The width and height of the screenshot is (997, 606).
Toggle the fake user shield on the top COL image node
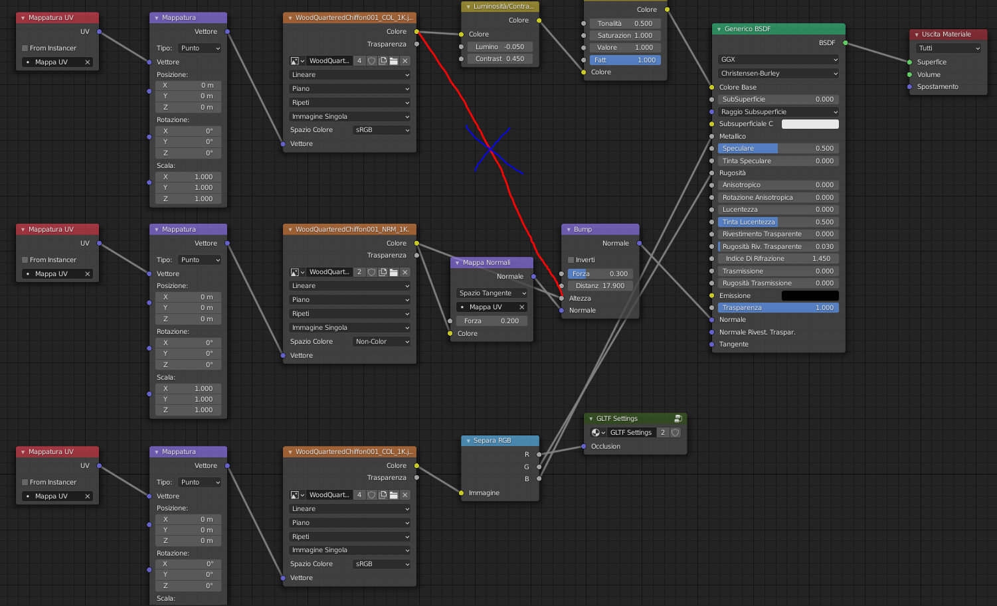[x=371, y=60]
